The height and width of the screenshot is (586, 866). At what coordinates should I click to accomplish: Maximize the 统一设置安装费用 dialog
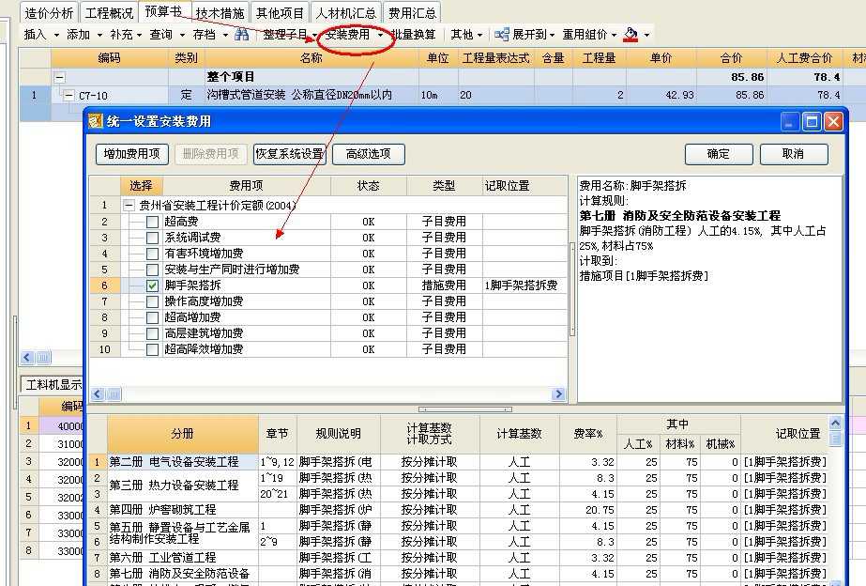[x=812, y=121]
